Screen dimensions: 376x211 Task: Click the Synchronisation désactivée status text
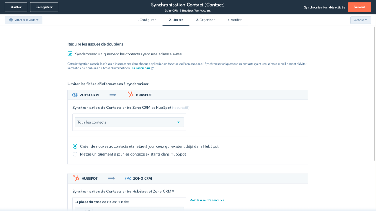[324, 7]
